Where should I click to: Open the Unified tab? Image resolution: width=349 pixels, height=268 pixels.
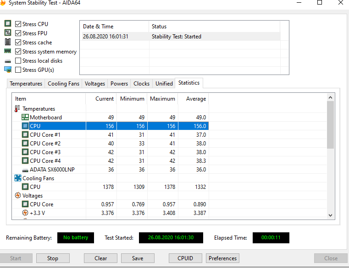(164, 84)
